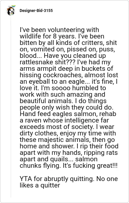Viewport: 129px width, 203px height.
Task: Open Designer-Bid-3155 user profile link
Action: (36, 11)
